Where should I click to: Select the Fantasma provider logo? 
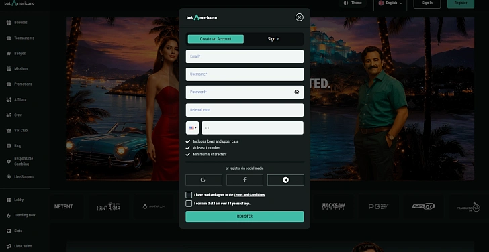[109, 207]
